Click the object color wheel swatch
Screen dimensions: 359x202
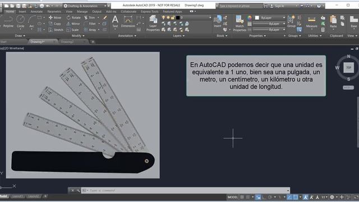pos(249,18)
